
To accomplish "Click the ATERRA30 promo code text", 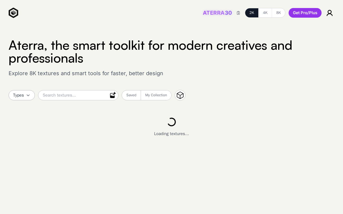I will pos(217,13).
